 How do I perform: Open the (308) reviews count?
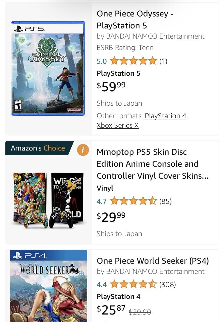click(x=168, y=284)
